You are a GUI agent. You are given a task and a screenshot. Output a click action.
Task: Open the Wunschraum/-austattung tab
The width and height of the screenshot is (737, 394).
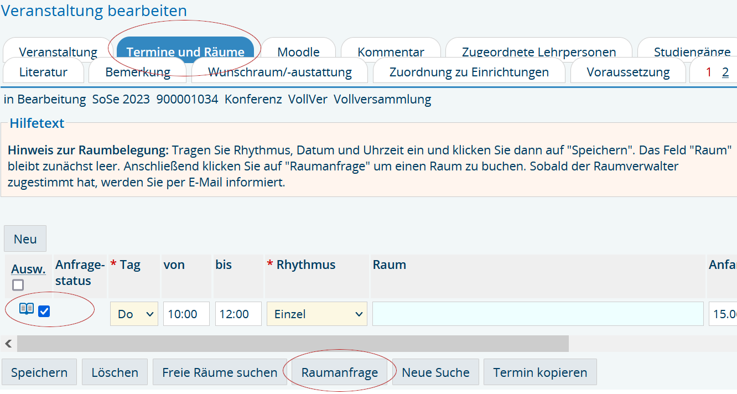(279, 72)
